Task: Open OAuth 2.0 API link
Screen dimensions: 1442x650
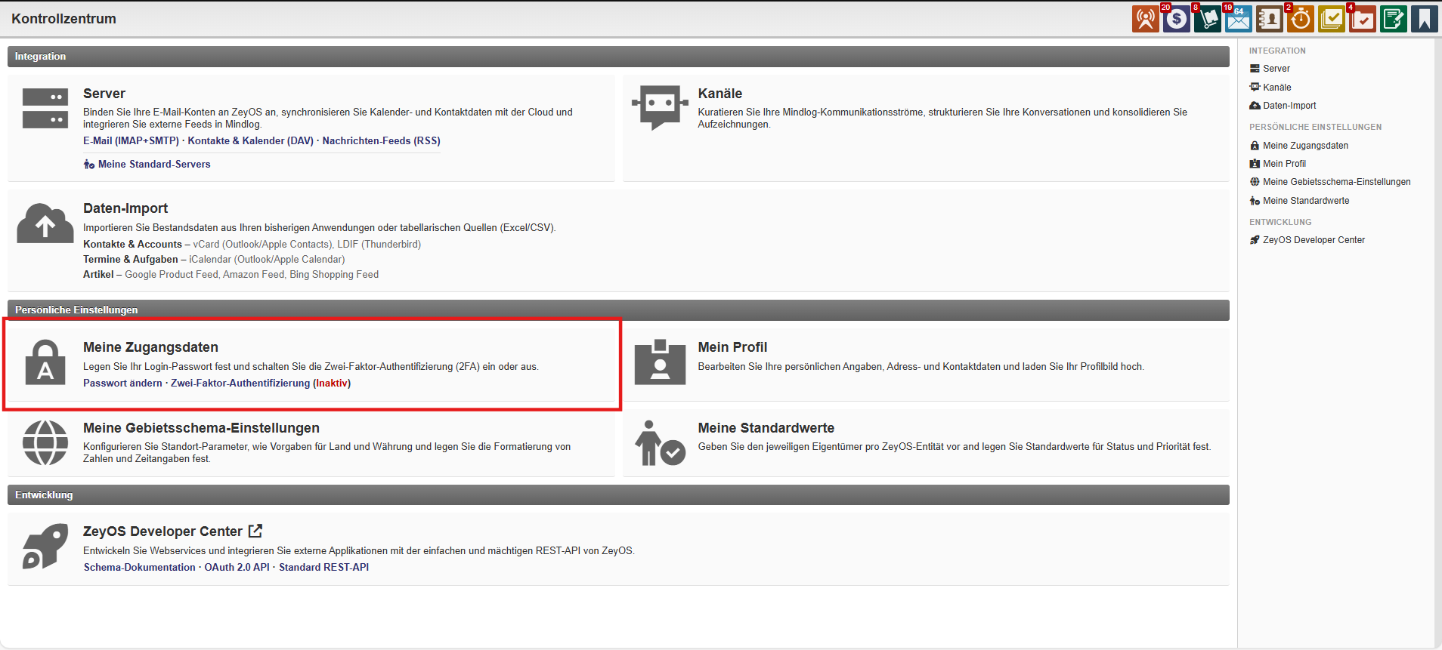Action: point(237,567)
